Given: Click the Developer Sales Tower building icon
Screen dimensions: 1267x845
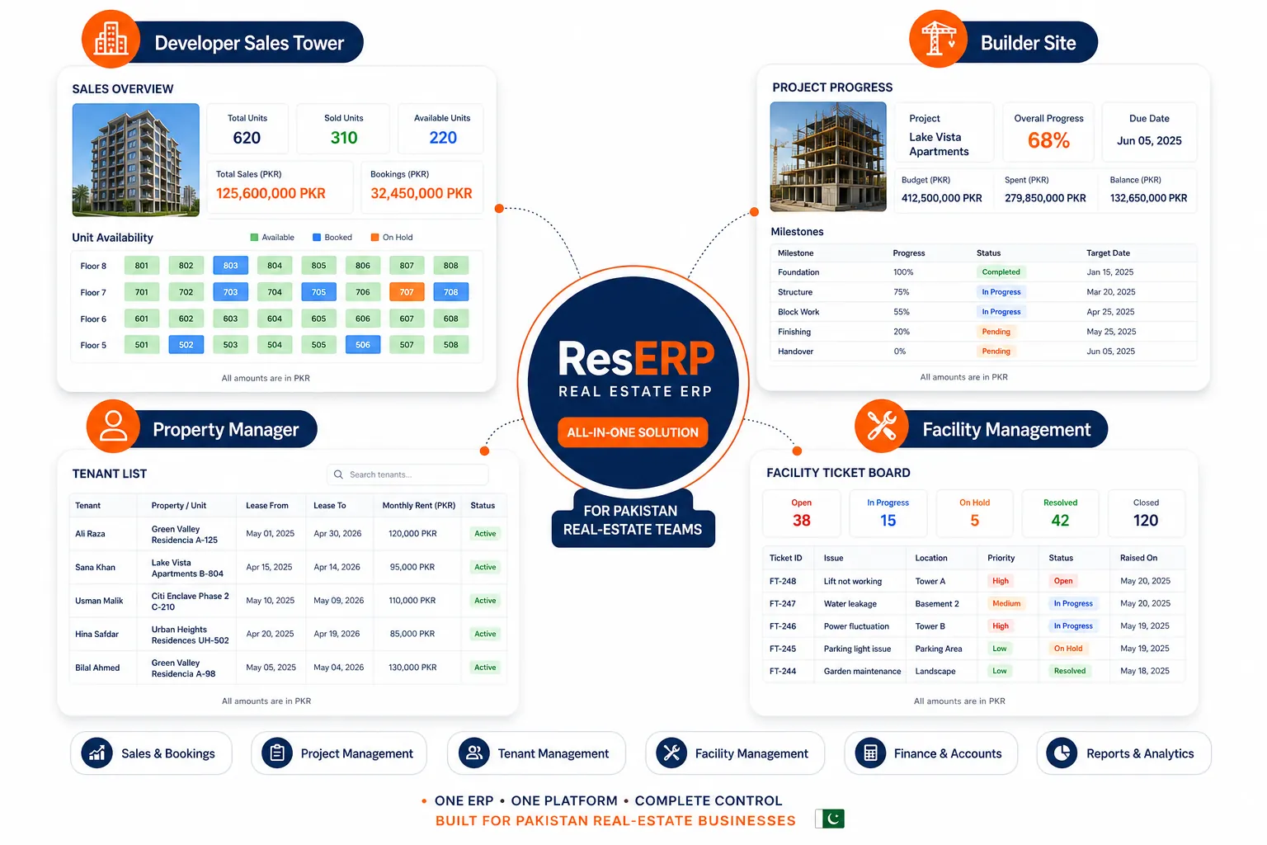Looking at the screenshot, I should [x=111, y=40].
